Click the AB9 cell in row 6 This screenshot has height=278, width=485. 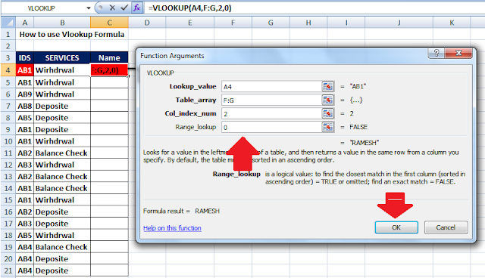click(x=25, y=94)
